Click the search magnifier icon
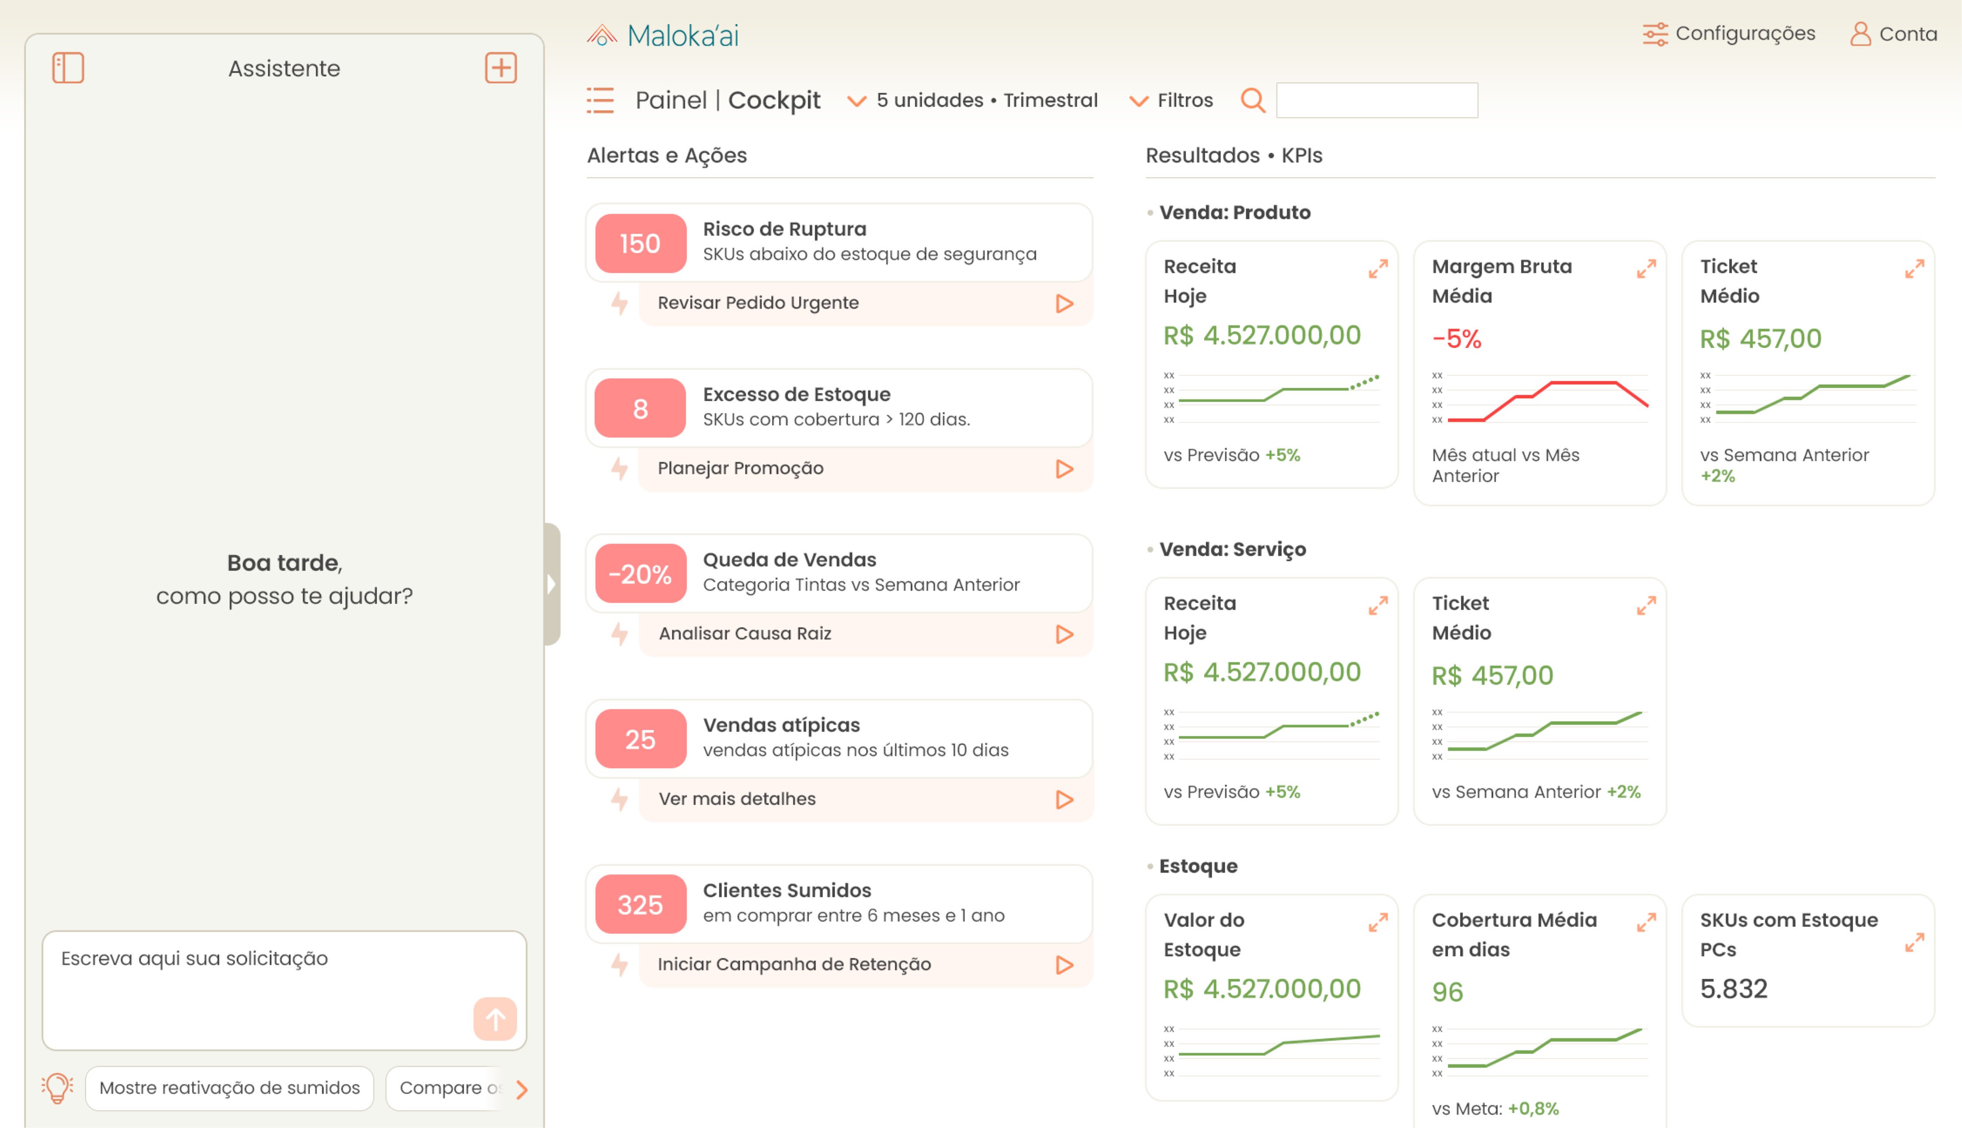1962x1128 pixels. [1252, 101]
